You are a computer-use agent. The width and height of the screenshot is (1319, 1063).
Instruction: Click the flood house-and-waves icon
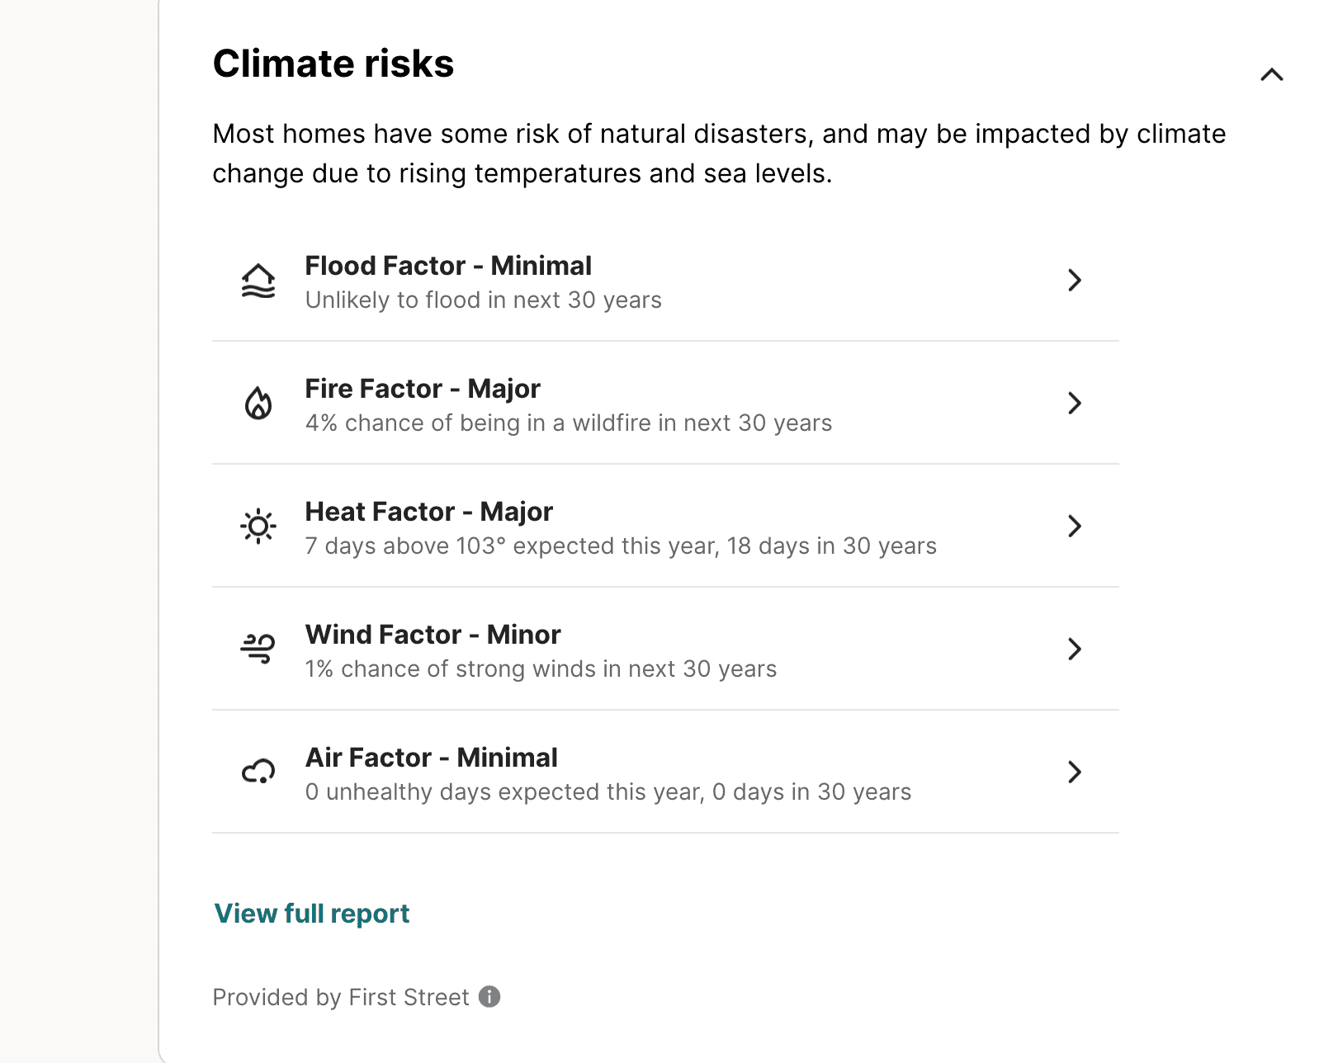[x=258, y=281]
